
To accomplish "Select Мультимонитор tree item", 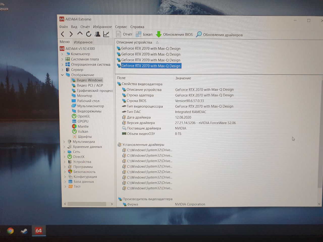I will tap(88, 106).
